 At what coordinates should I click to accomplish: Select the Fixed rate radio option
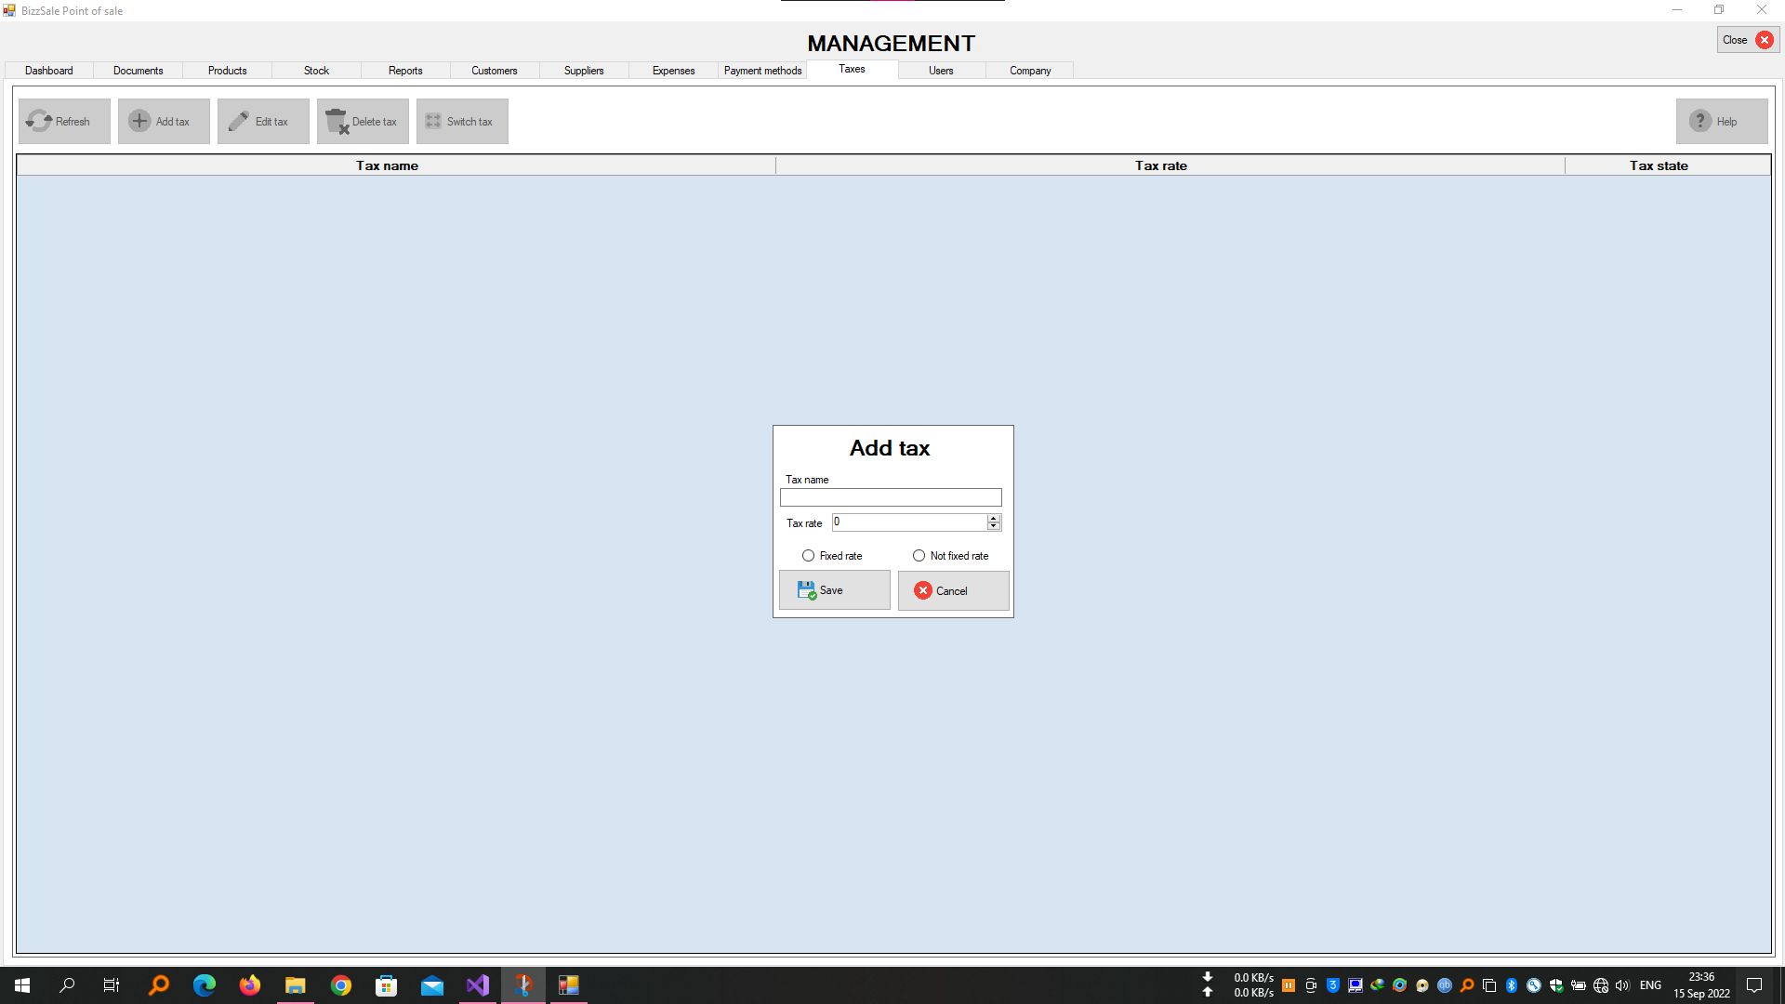[x=809, y=556]
